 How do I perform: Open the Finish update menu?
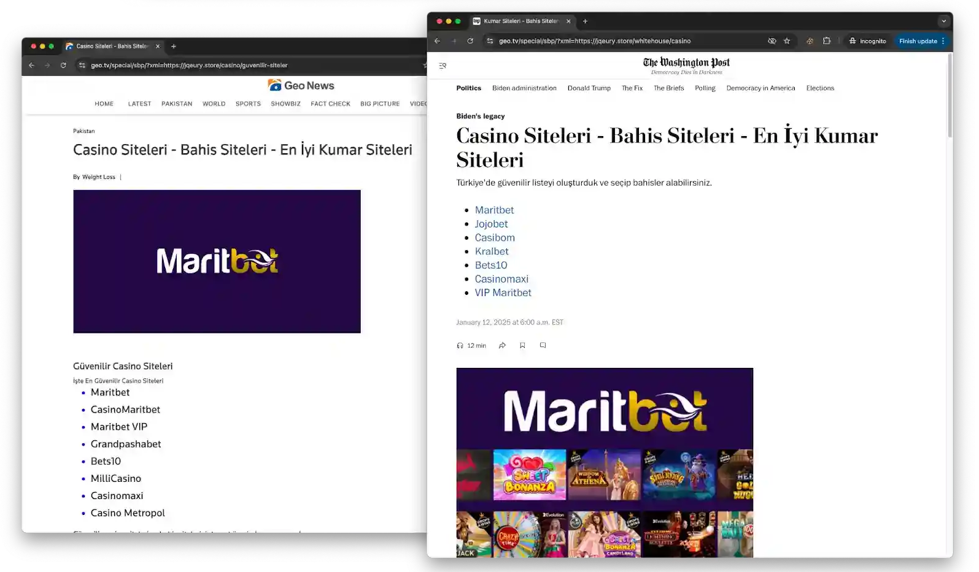click(x=922, y=41)
